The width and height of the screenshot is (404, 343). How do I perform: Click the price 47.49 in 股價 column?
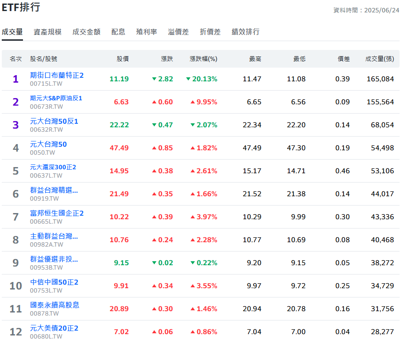pyautogui.click(x=119, y=148)
